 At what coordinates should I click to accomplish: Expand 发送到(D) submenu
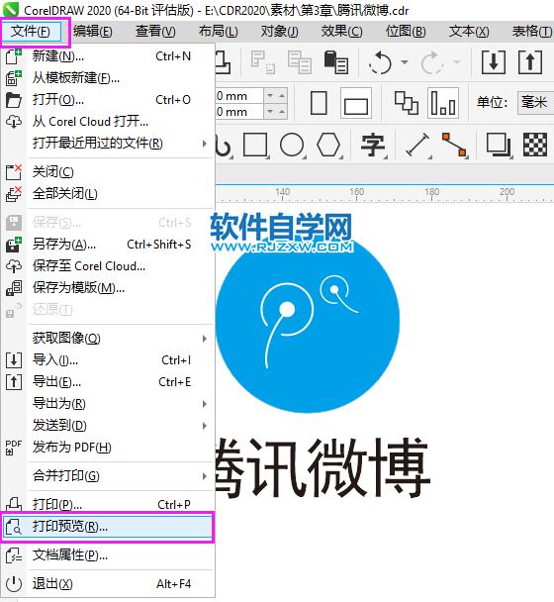point(108,426)
